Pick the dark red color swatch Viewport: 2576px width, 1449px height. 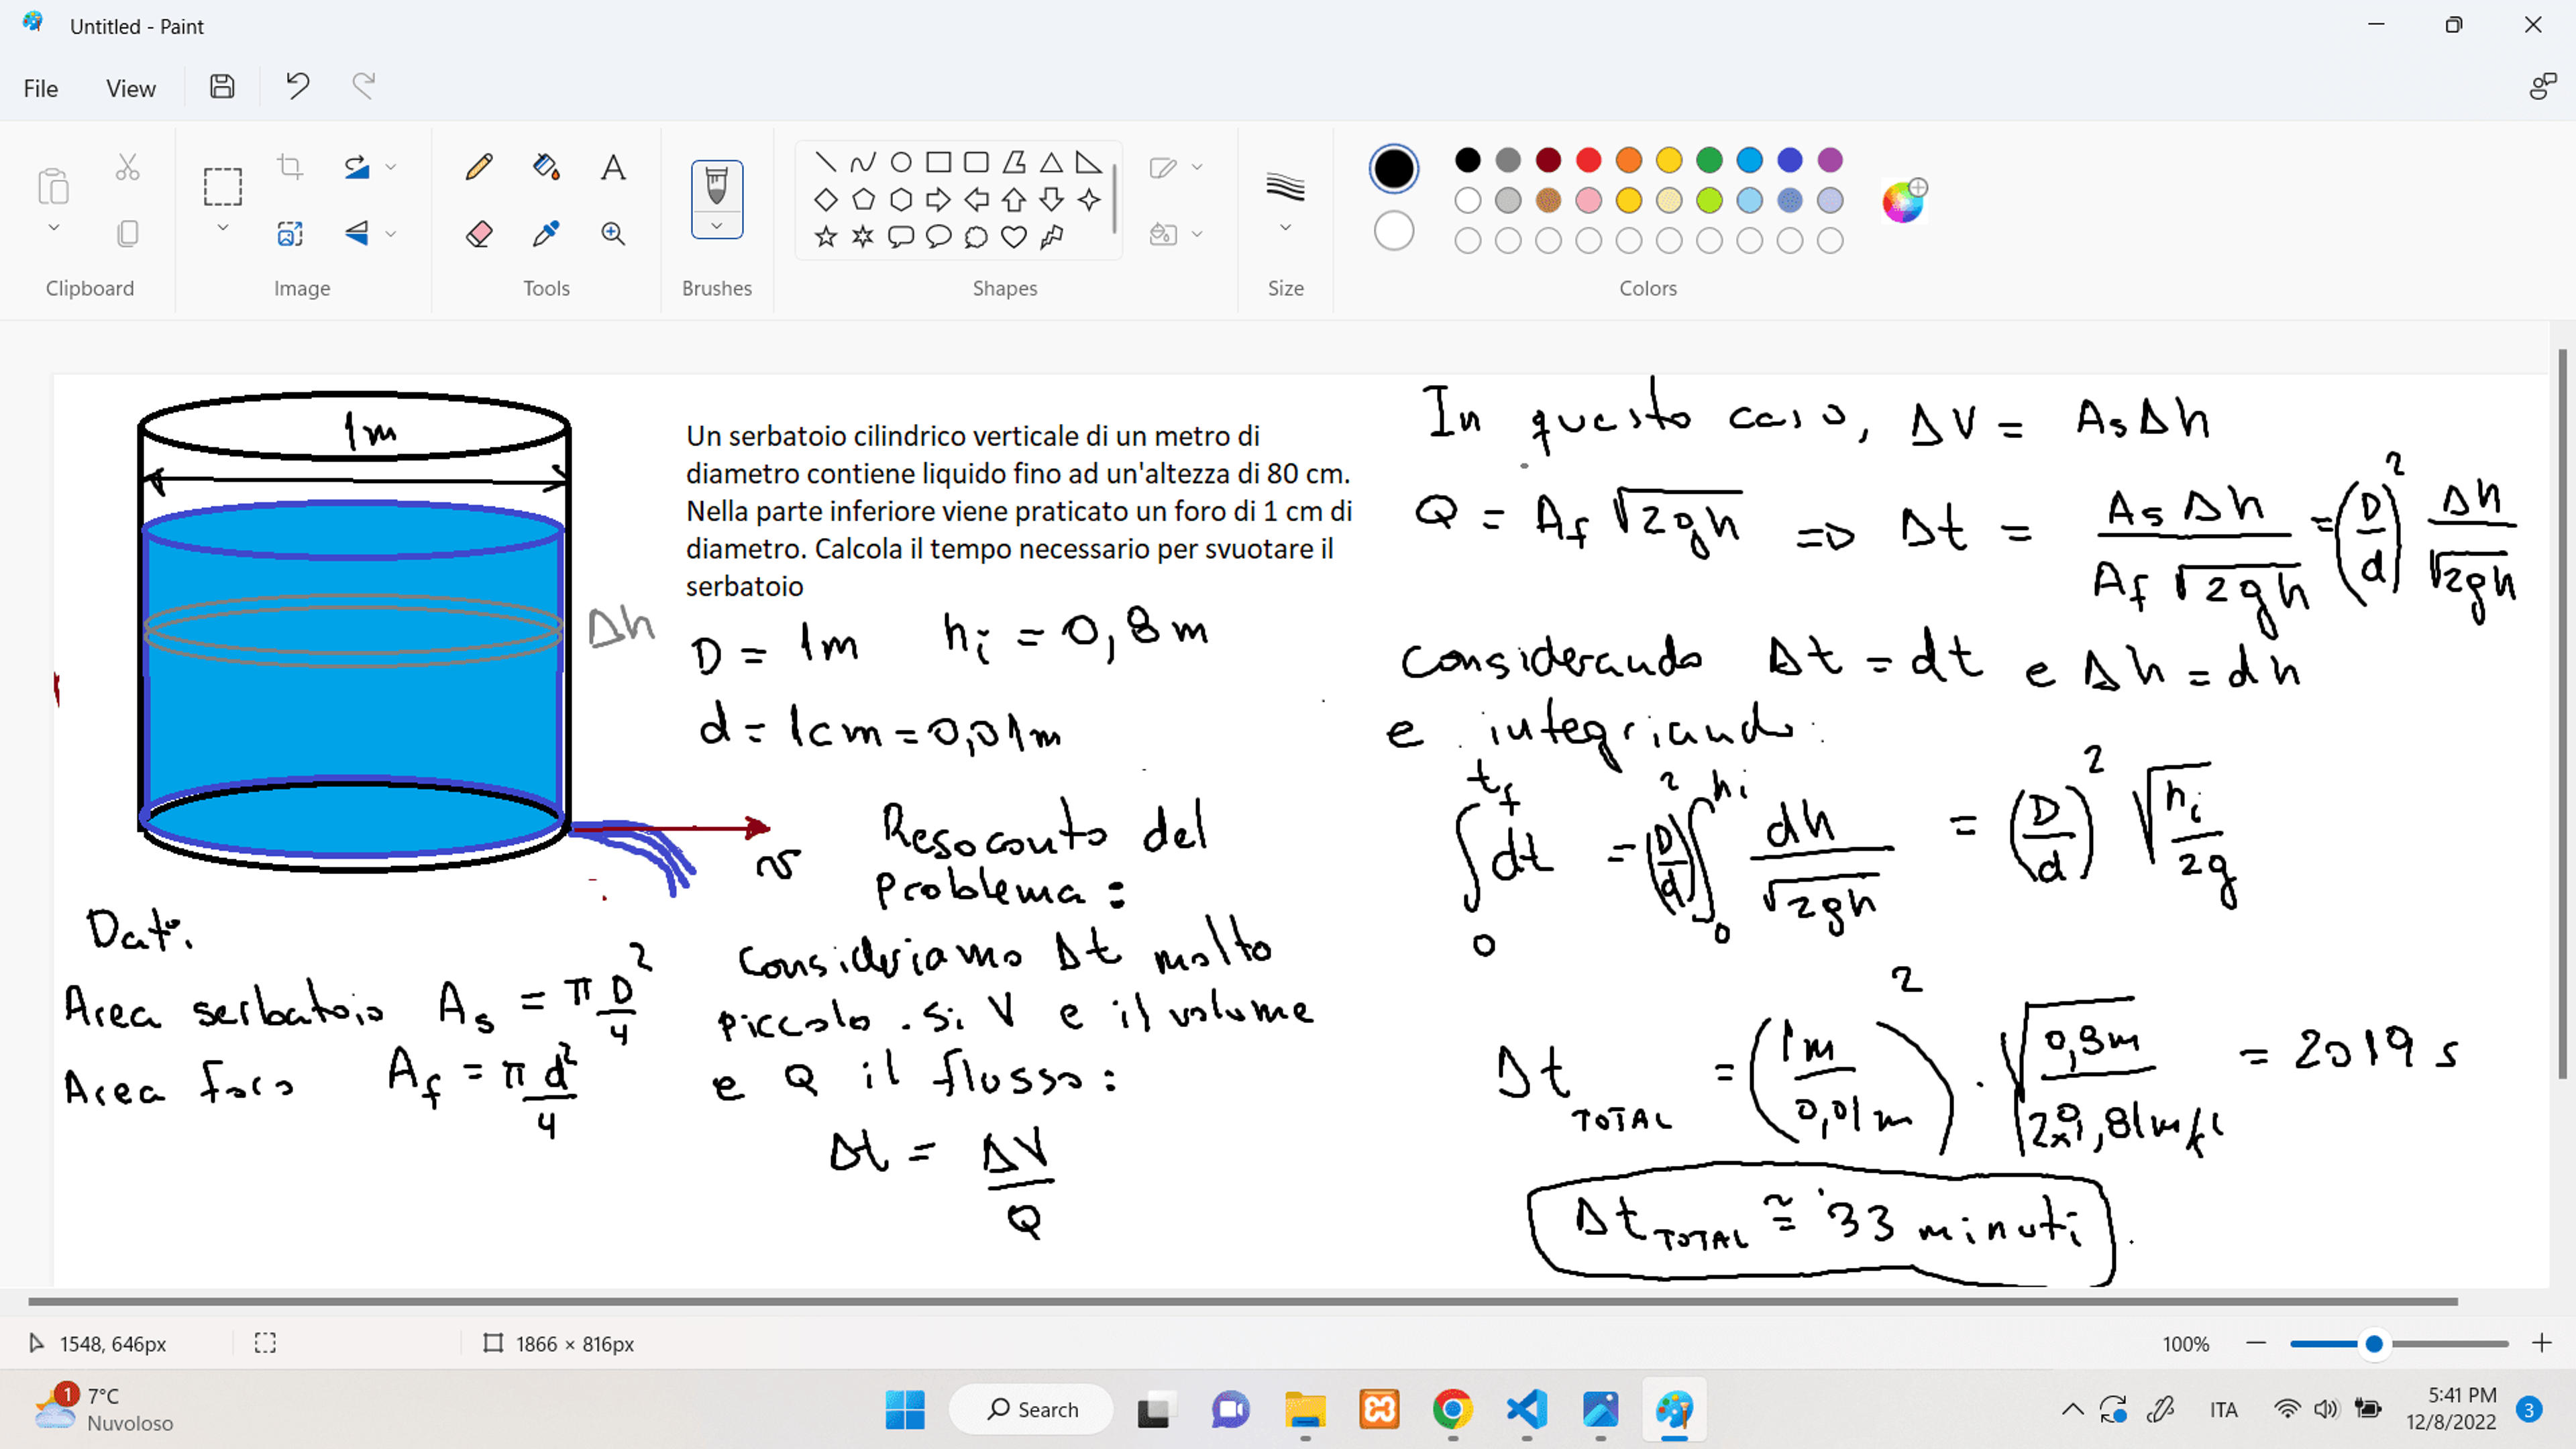1548,160
